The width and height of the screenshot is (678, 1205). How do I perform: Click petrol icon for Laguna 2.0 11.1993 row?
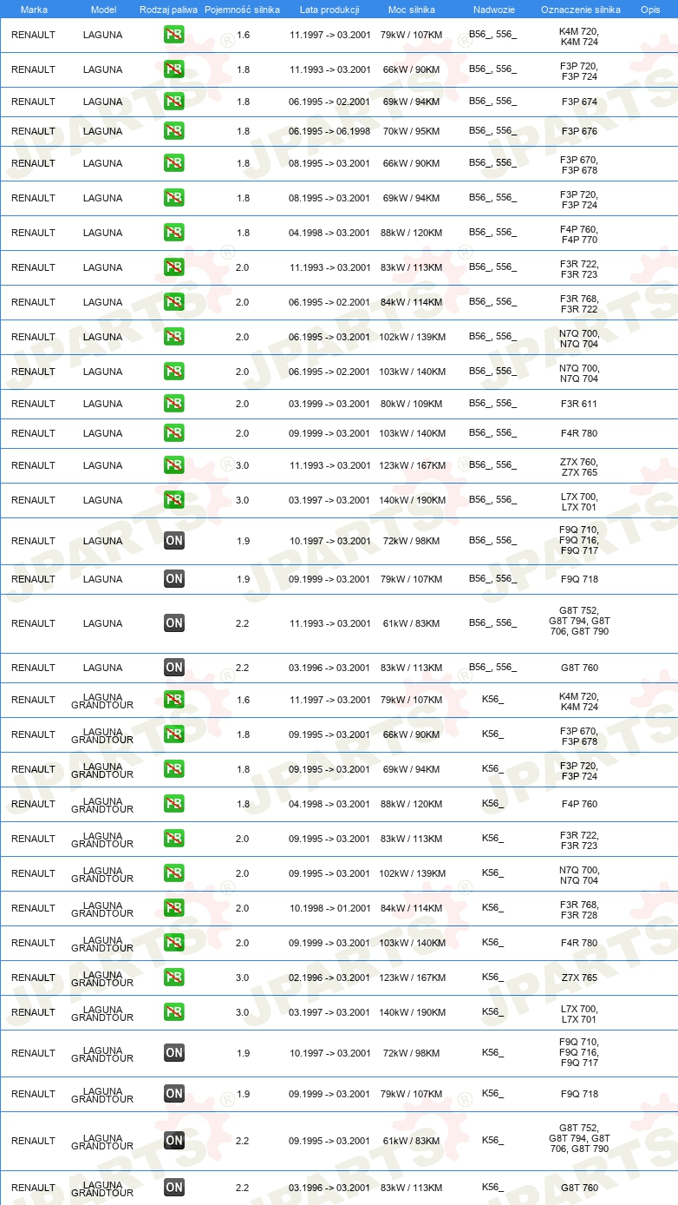174,267
